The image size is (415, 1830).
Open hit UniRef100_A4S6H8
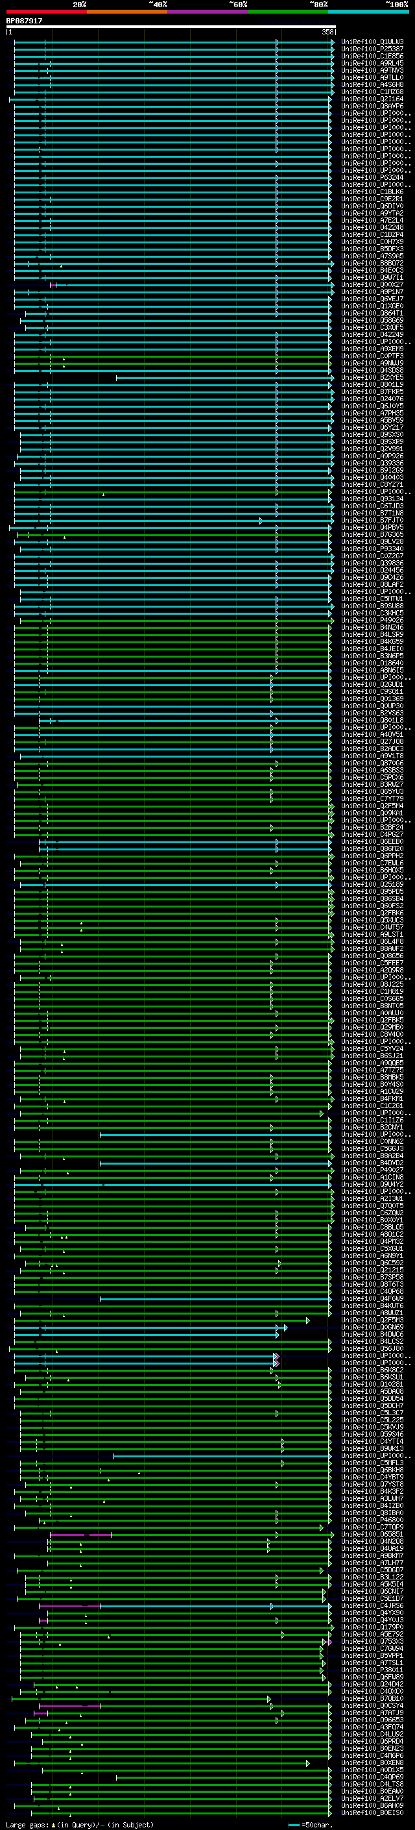372,84
